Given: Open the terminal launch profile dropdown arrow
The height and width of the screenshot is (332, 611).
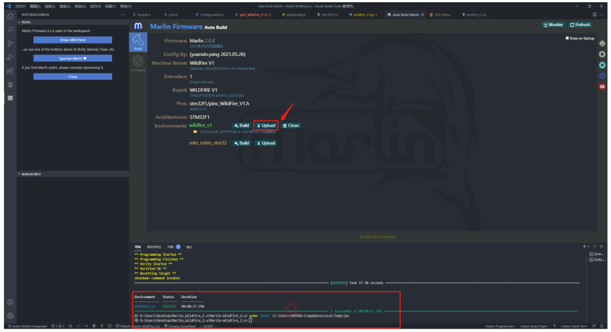Looking at the screenshot, I should pyautogui.click(x=588, y=247).
